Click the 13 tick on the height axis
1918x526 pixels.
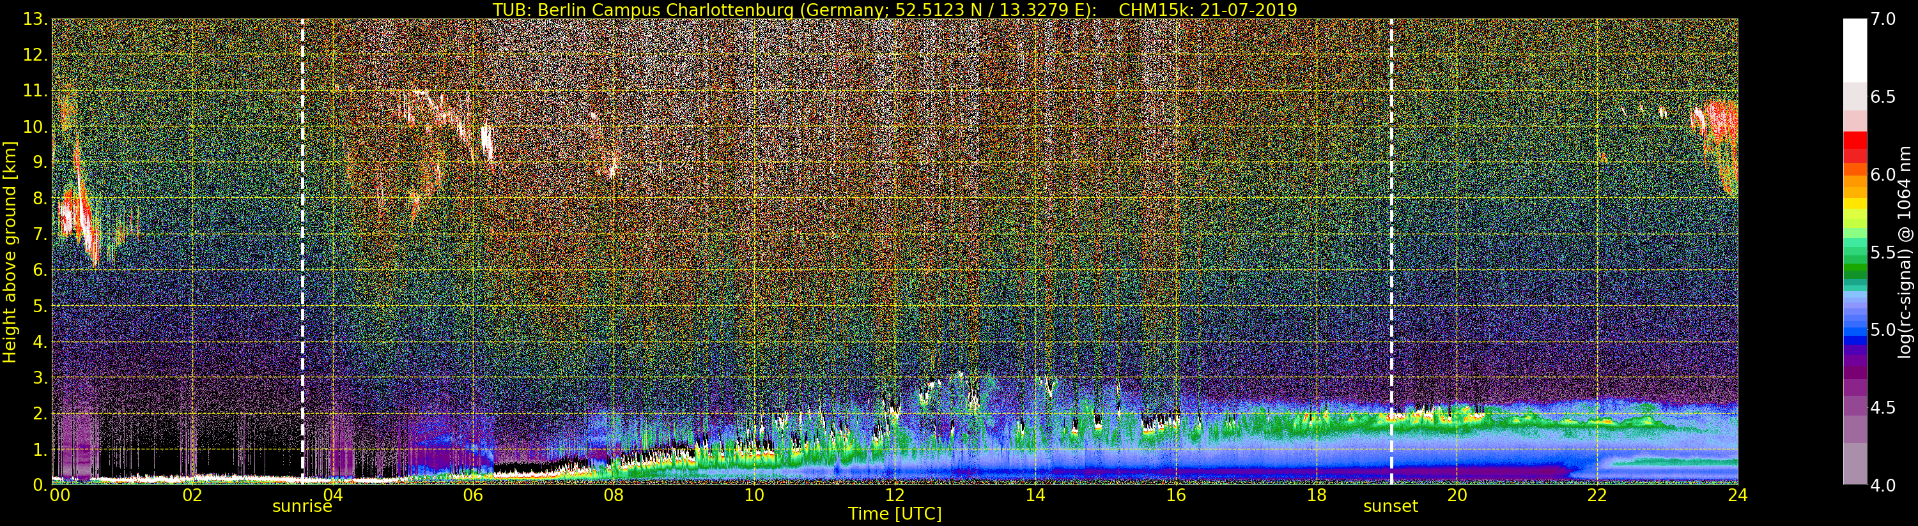35,20
